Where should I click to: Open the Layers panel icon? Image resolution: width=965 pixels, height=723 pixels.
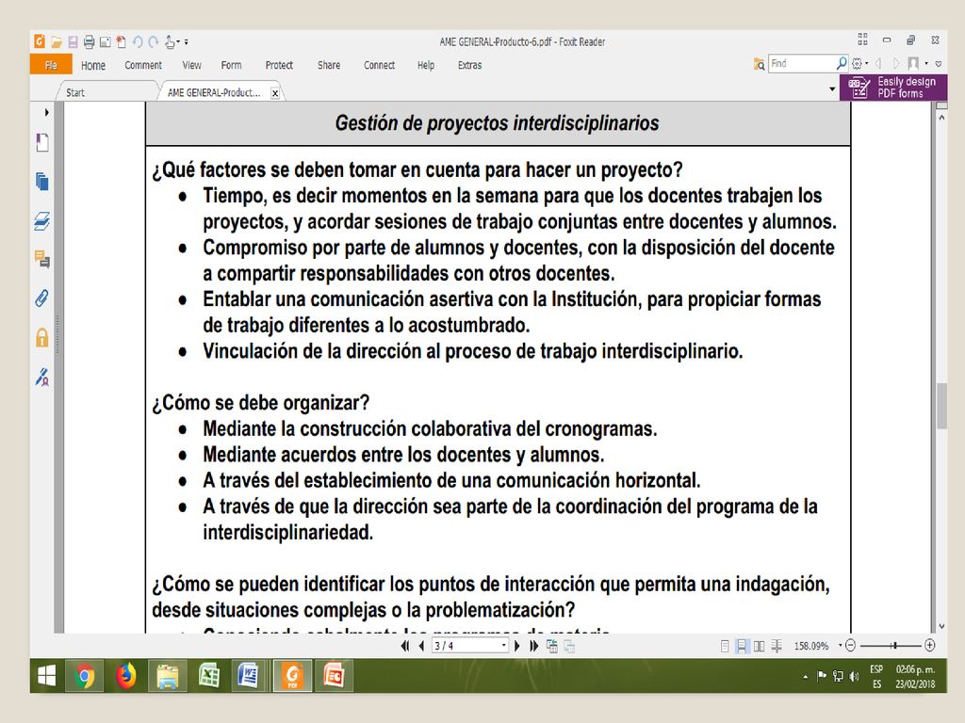(x=41, y=220)
